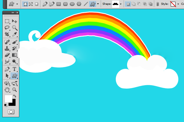Select the Brush tool
This screenshot has width=184, height=122.
coord(14,42)
